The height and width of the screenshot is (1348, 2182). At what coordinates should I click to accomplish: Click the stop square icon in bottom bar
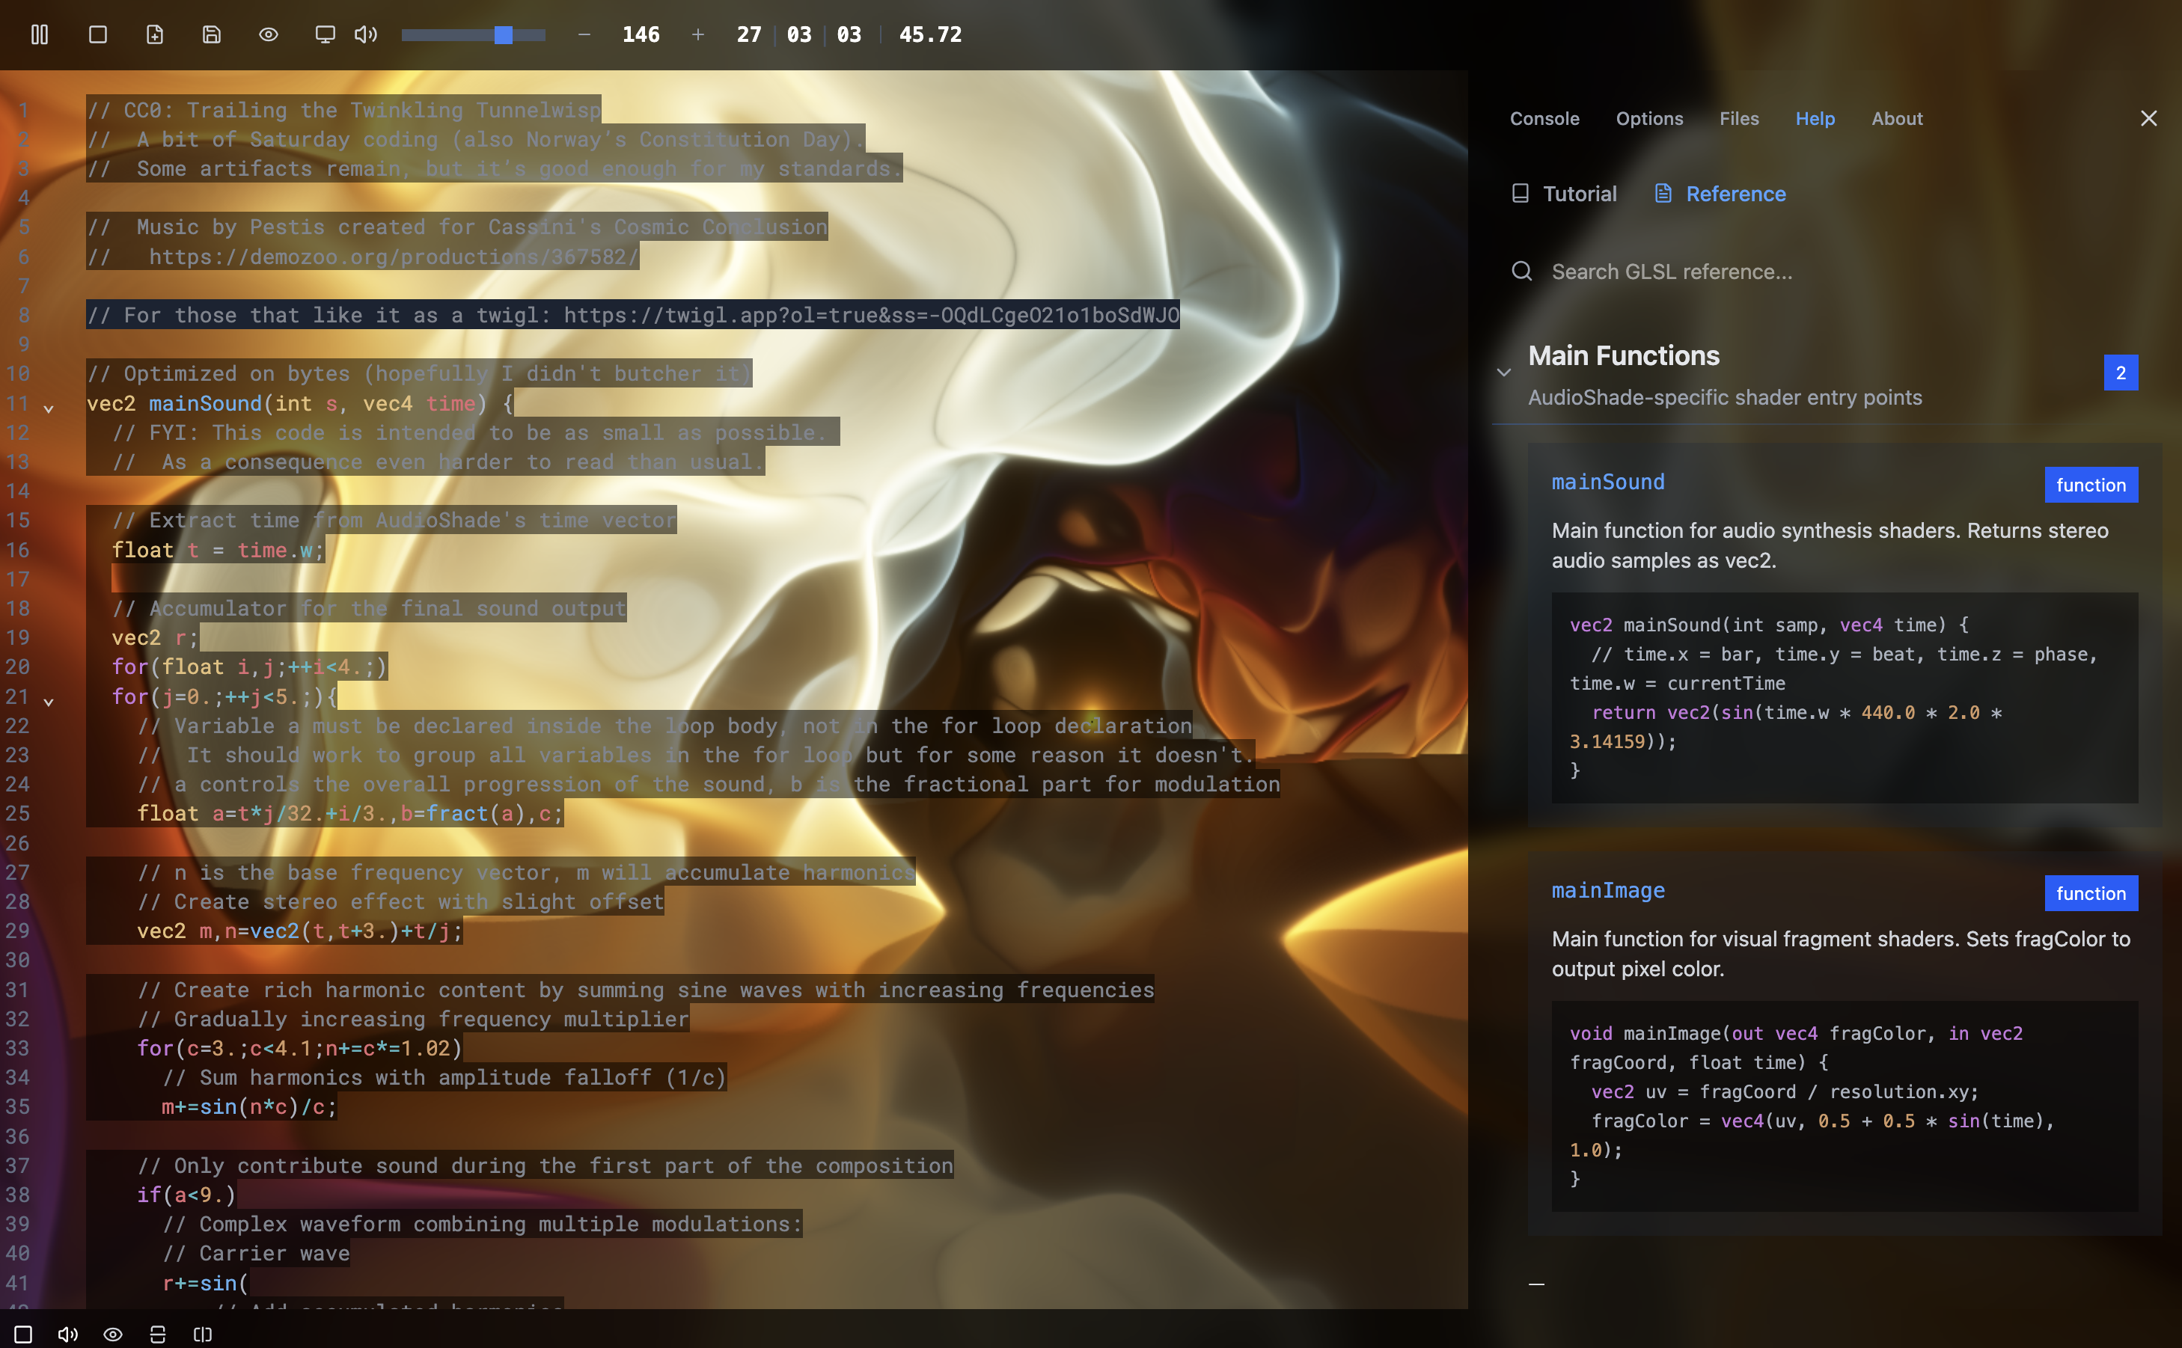(24, 1335)
